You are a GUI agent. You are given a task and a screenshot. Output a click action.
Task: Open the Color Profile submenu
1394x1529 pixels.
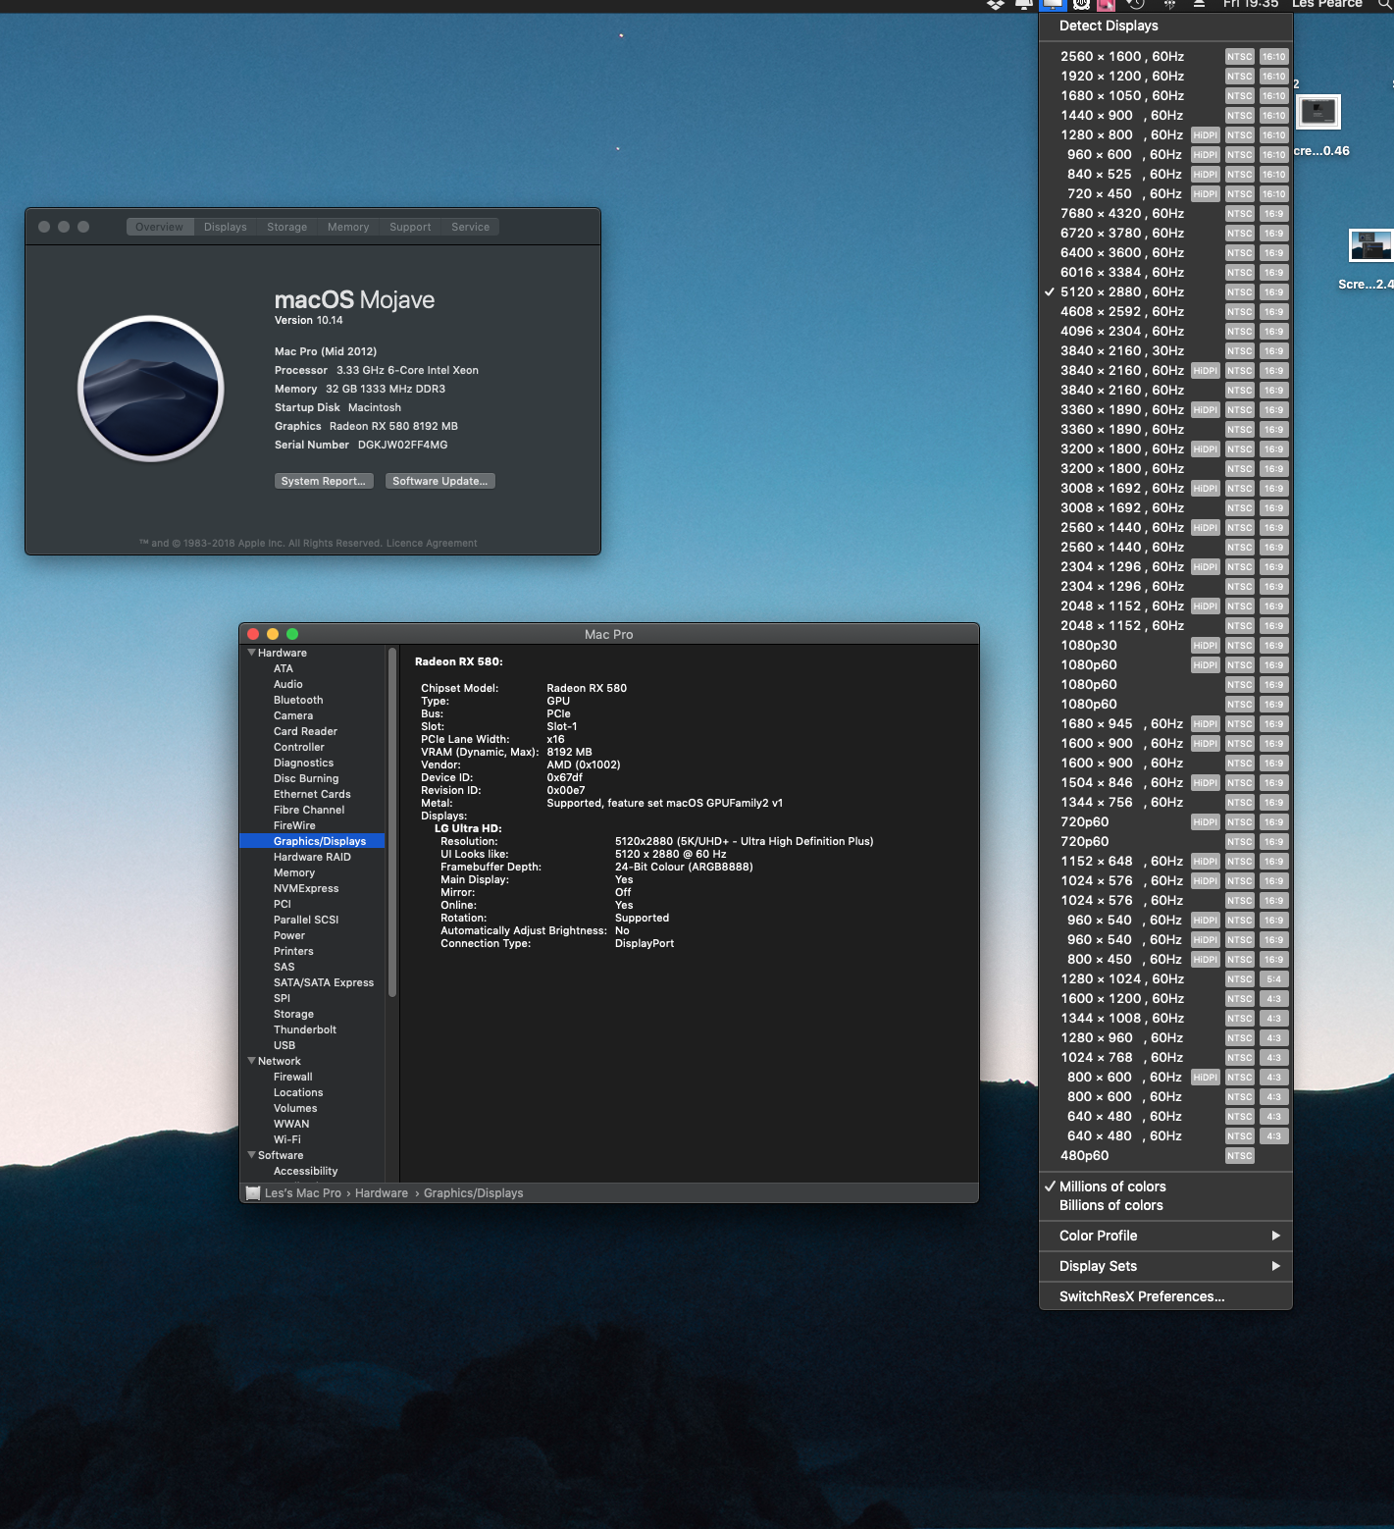(x=1165, y=1236)
